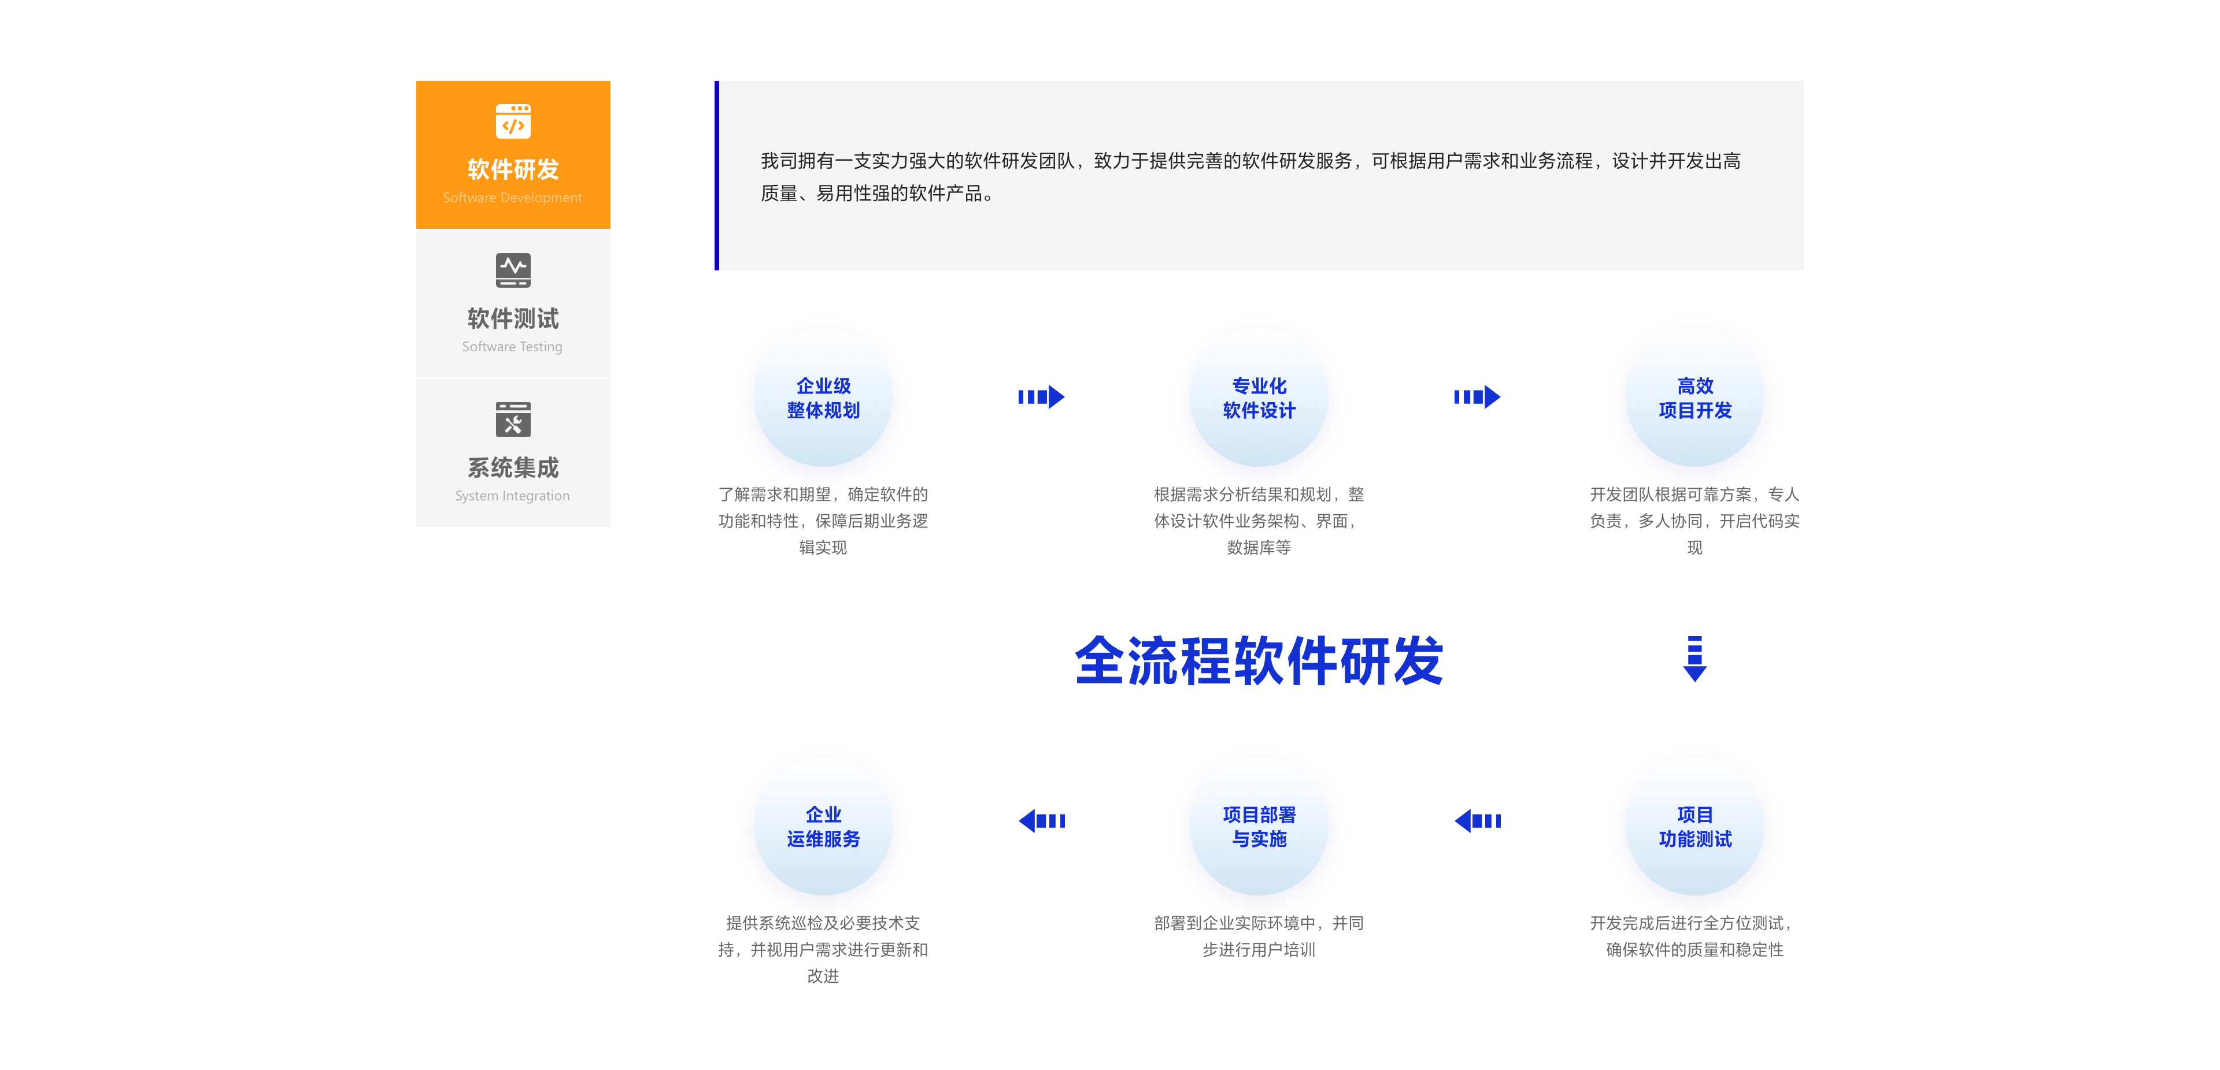Image resolution: width=2220 pixels, height=1070 pixels.
Task: Click the downward arrow below 高效项目开发
Action: pos(1694,659)
